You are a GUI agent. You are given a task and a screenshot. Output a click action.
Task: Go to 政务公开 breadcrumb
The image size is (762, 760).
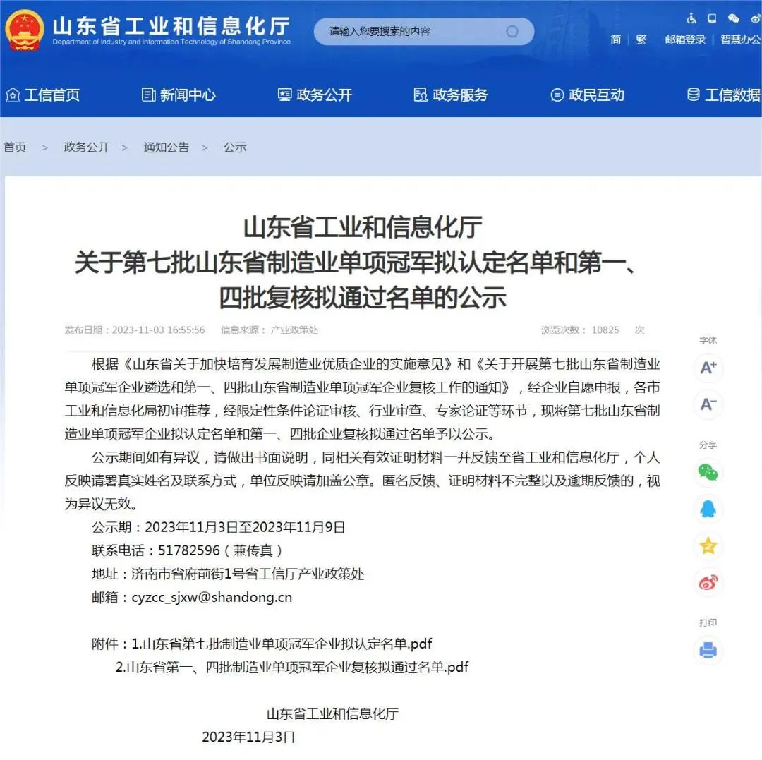tap(87, 147)
